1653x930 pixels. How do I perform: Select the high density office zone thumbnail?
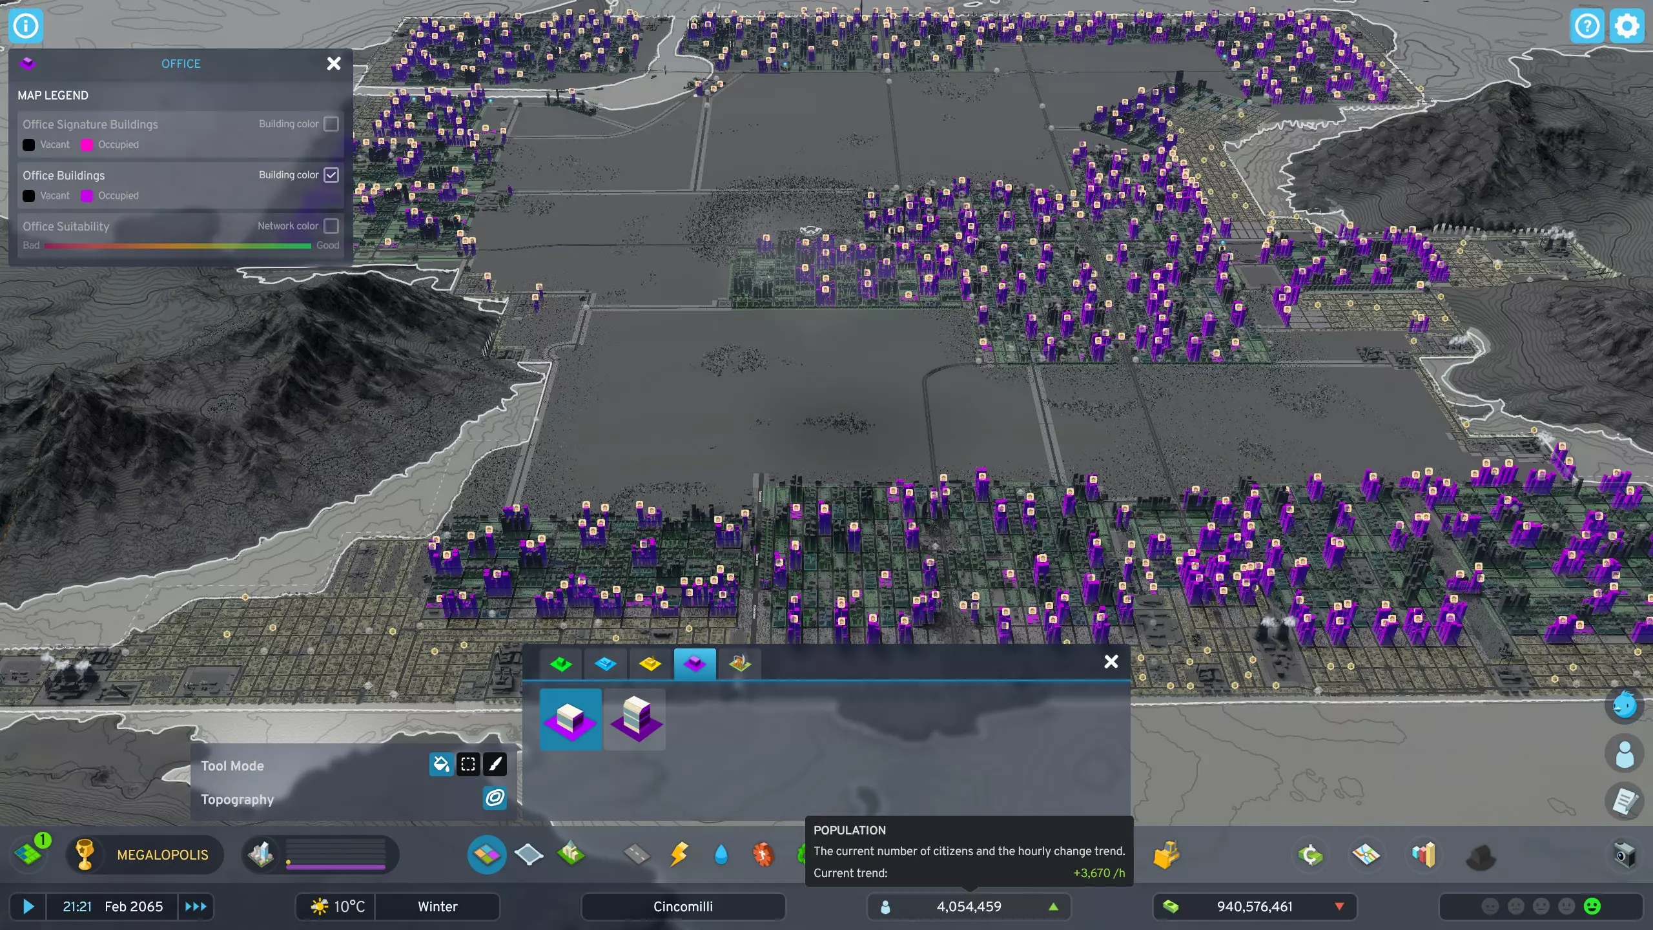[x=636, y=719]
